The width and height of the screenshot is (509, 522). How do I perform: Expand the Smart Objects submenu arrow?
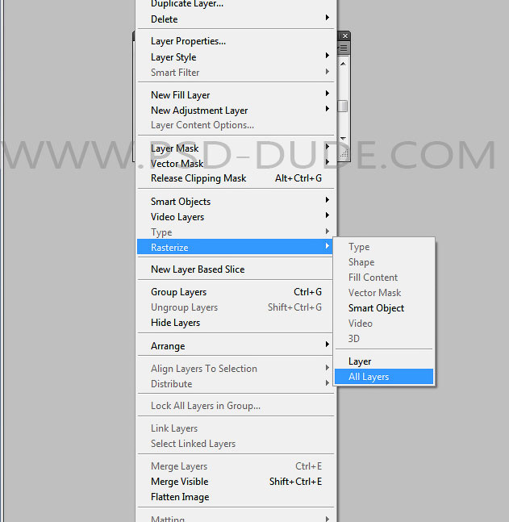328,201
